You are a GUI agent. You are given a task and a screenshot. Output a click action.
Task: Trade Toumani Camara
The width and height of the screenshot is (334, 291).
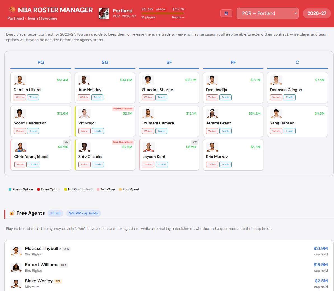point(161,131)
